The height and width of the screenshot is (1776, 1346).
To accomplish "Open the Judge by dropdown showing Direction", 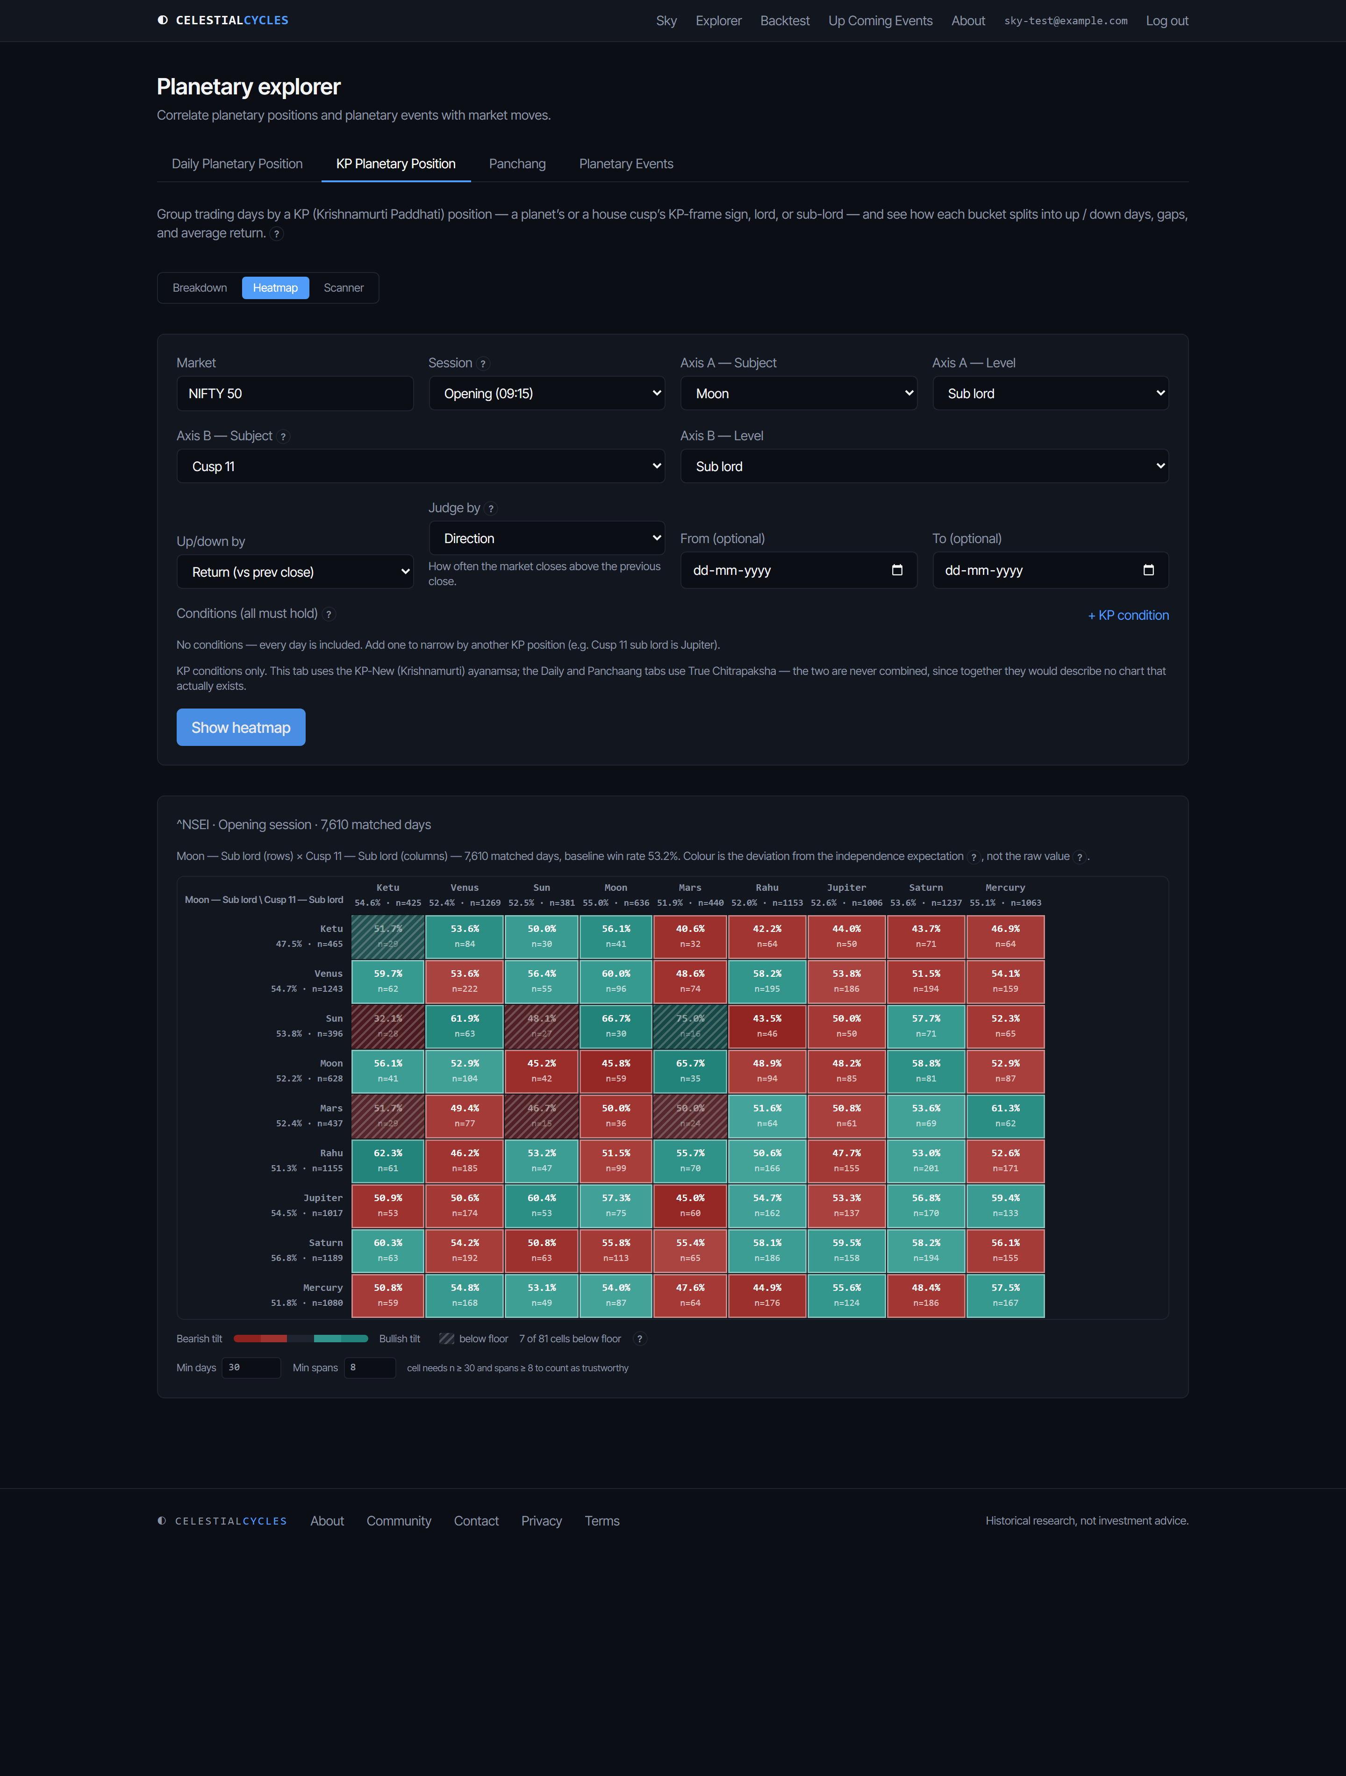I will pos(547,538).
